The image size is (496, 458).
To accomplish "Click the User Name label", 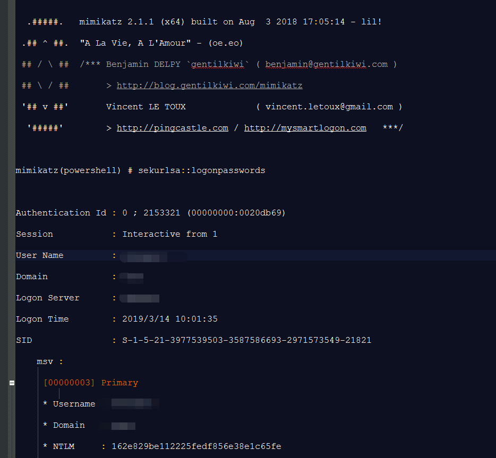I will click(x=39, y=255).
